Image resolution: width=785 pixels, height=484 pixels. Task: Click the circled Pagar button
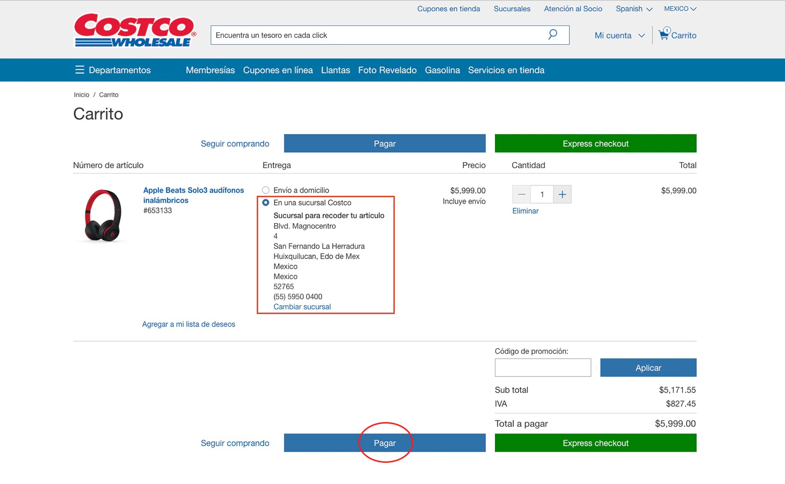(x=385, y=442)
